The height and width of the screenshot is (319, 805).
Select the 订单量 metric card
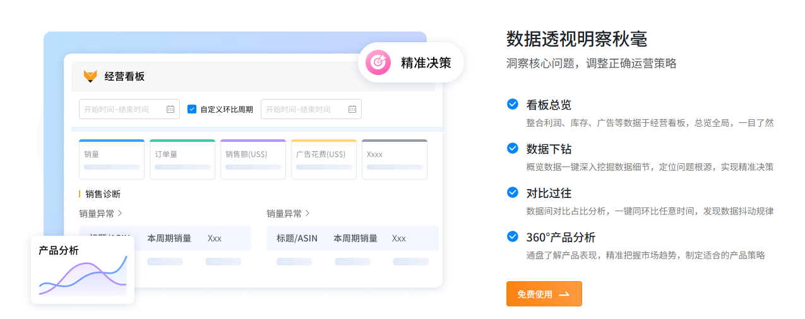(182, 159)
